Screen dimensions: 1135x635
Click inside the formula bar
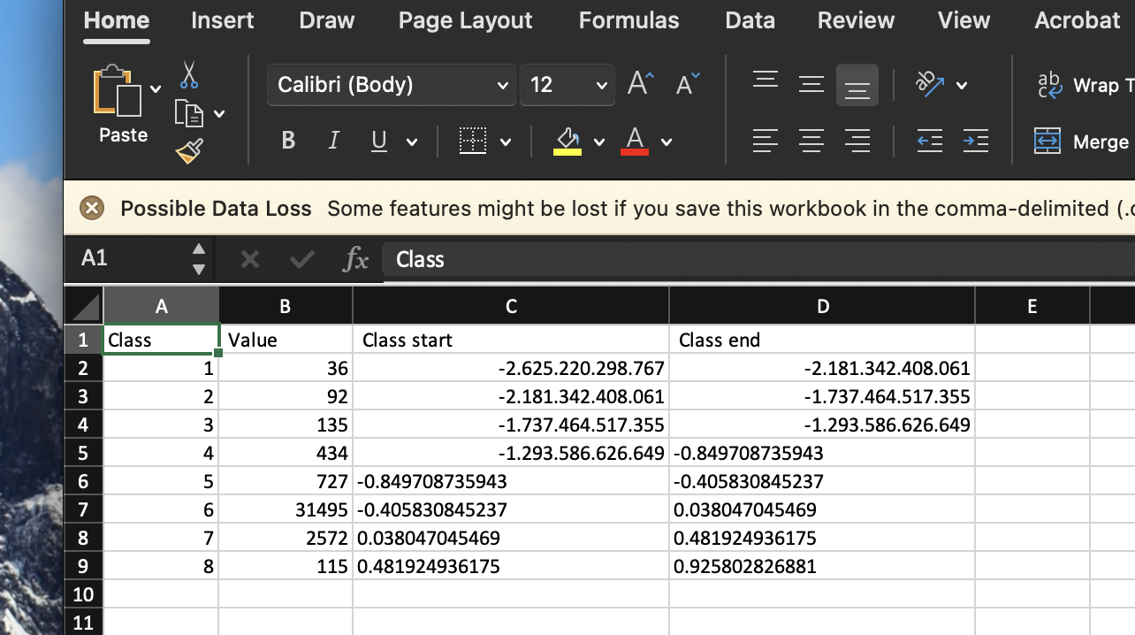(619, 259)
